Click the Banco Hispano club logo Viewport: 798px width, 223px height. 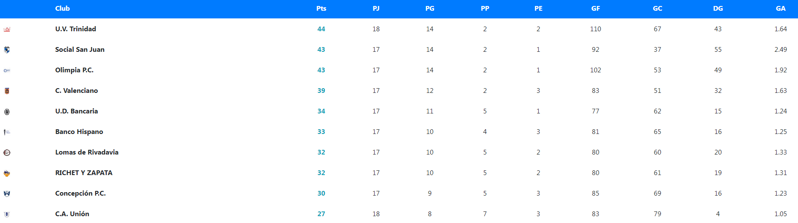click(7, 132)
